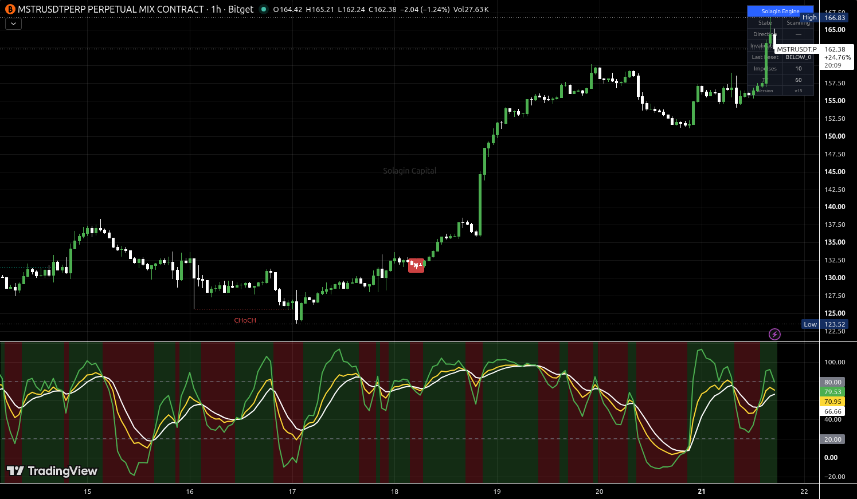Click the TradingView logo
Screen dimensions: 857x499
(52, 471)
